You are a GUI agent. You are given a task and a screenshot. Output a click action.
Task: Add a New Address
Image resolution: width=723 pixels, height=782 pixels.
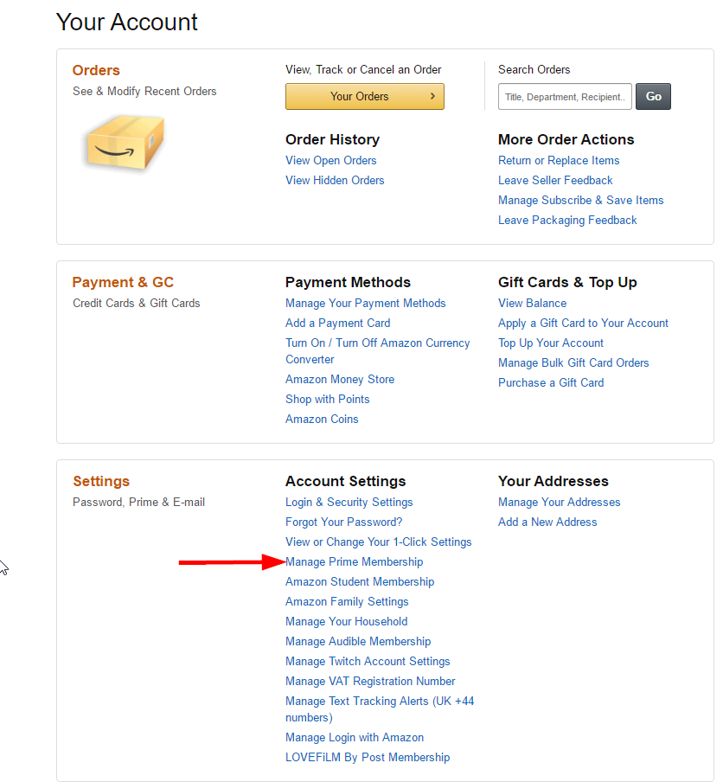coord(547,522)
